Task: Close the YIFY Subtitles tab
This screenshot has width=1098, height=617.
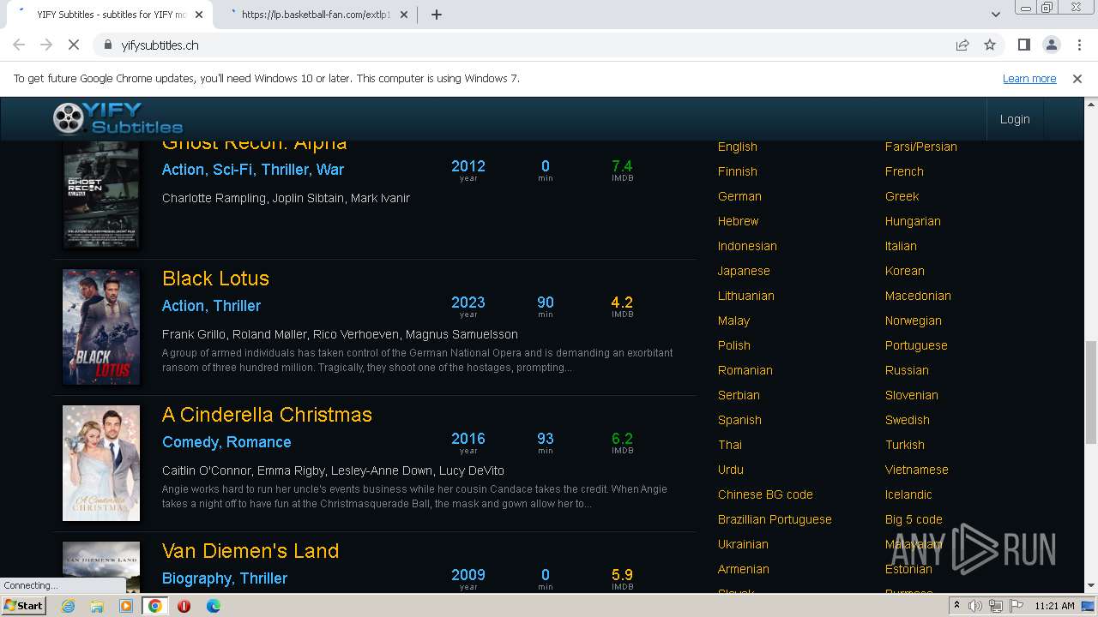Action: [199, 15]
